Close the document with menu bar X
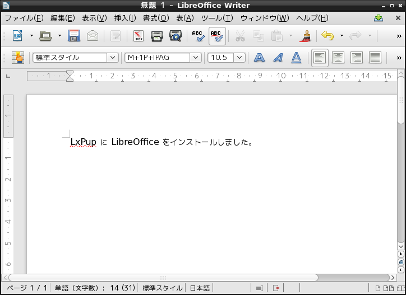Viewport: 406px width, 295px height. point(398,18)
